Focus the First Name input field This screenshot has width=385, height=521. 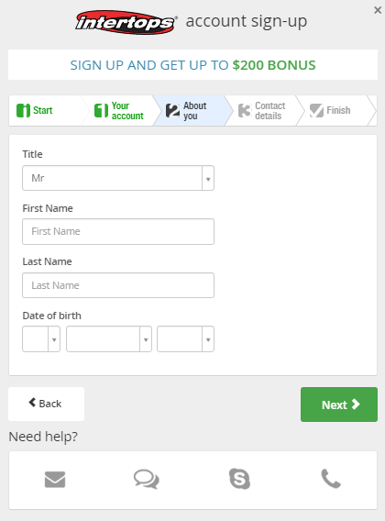click(118, 231)
